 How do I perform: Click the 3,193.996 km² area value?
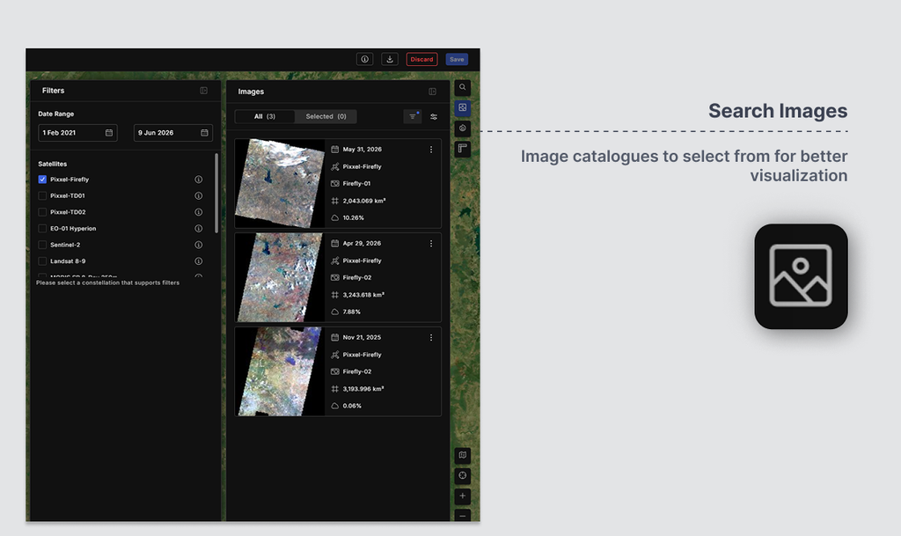363,389
